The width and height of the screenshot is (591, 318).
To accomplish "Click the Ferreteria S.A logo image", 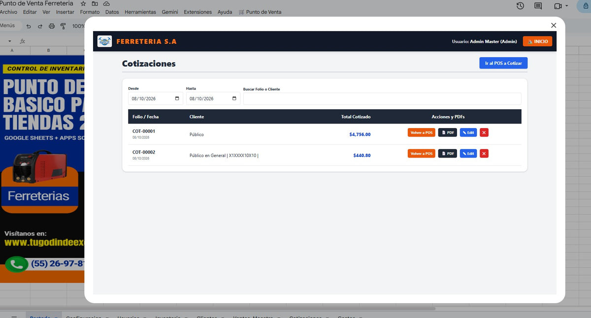I will (x=104, y=41).
